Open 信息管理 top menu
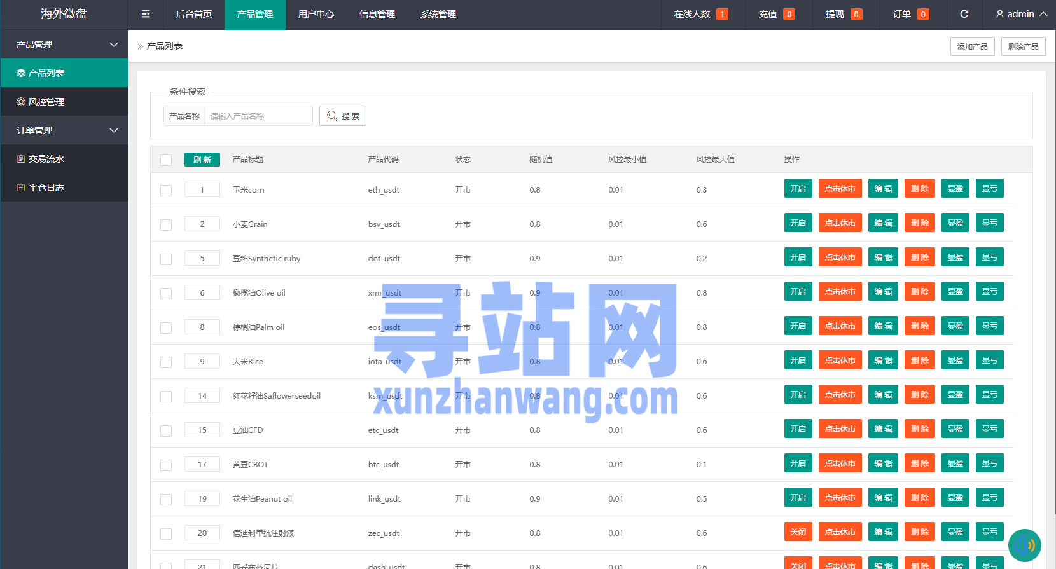The image size is (1056, 569). (x=377, y=14)
